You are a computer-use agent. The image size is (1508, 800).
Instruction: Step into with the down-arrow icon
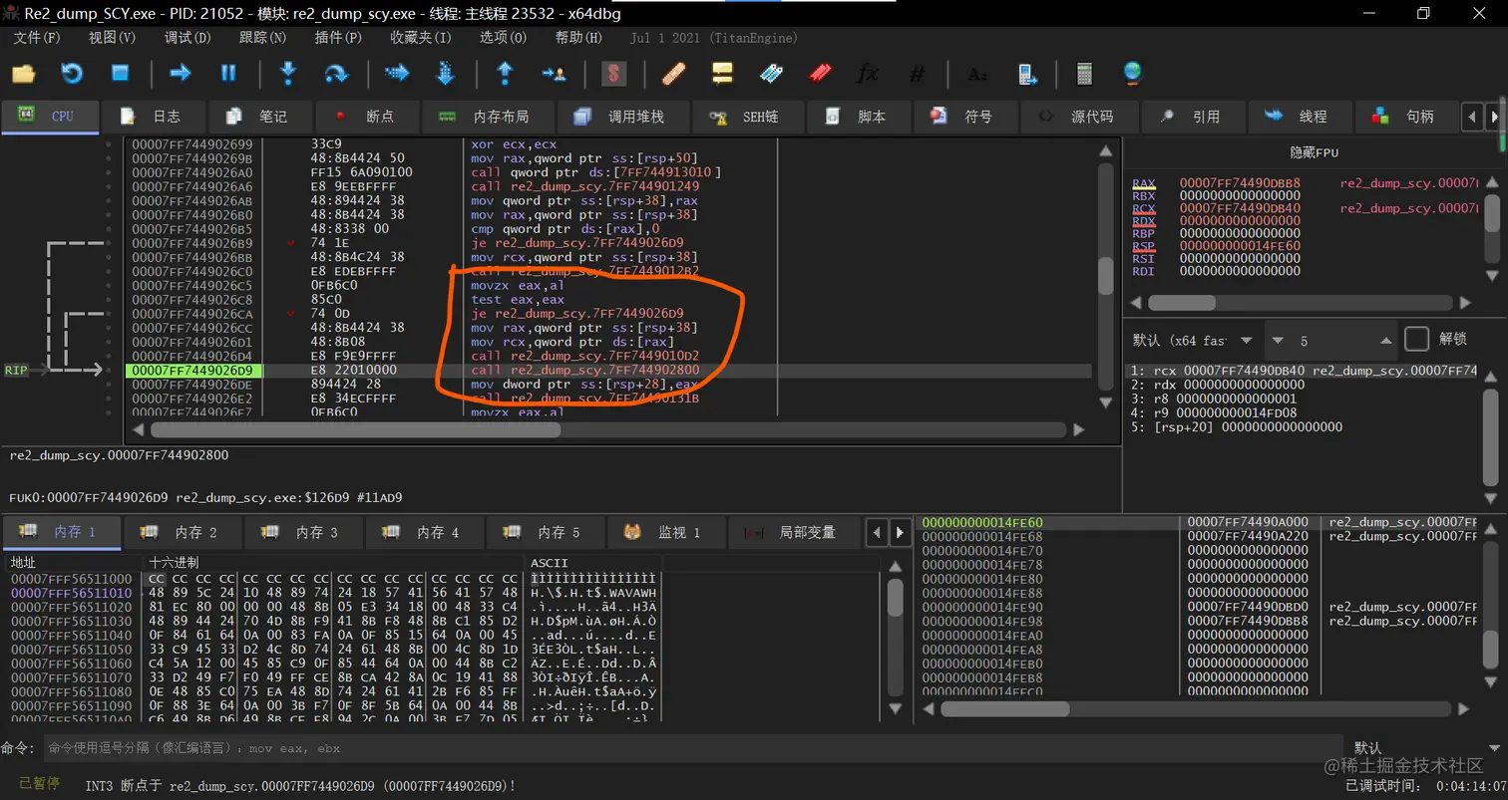coord(288,73)
